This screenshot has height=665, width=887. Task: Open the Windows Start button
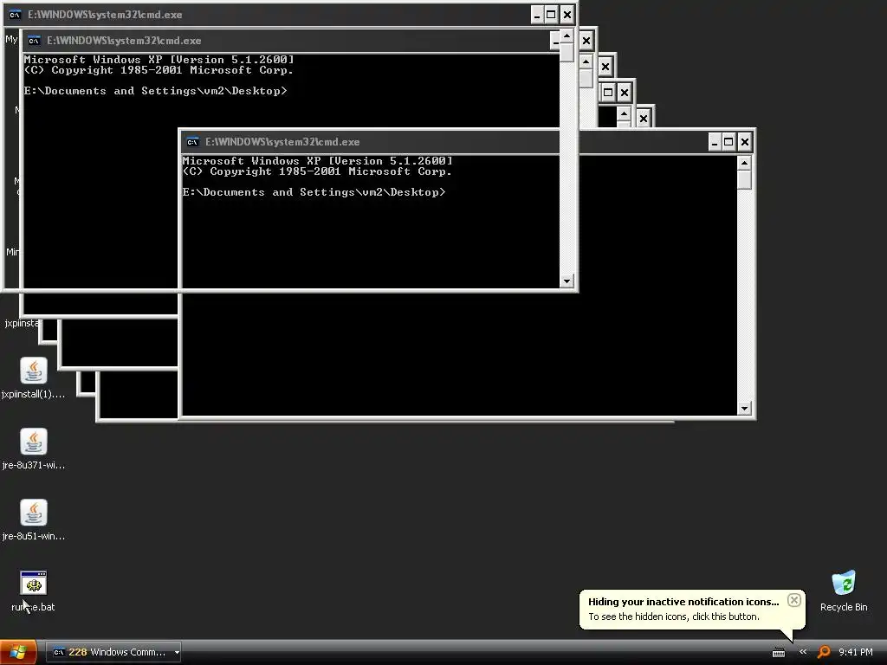point(18,653)
